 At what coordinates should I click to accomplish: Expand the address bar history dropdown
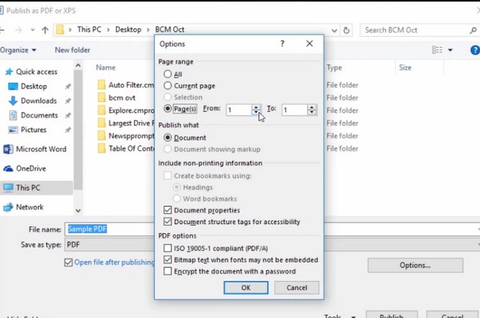click(335, 30)
